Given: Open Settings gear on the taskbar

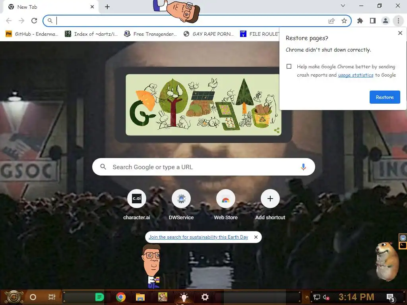Looking at the screenshot, I should click(x=205, y=297).
